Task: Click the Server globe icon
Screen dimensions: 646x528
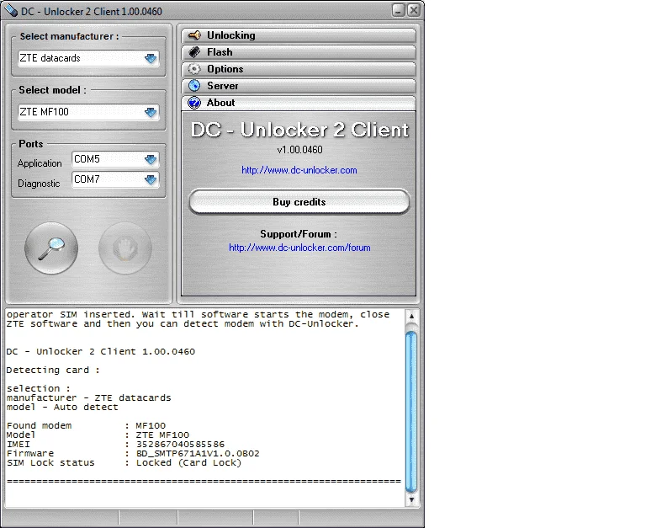Action: pyautogui.click(x=194, y=86)
